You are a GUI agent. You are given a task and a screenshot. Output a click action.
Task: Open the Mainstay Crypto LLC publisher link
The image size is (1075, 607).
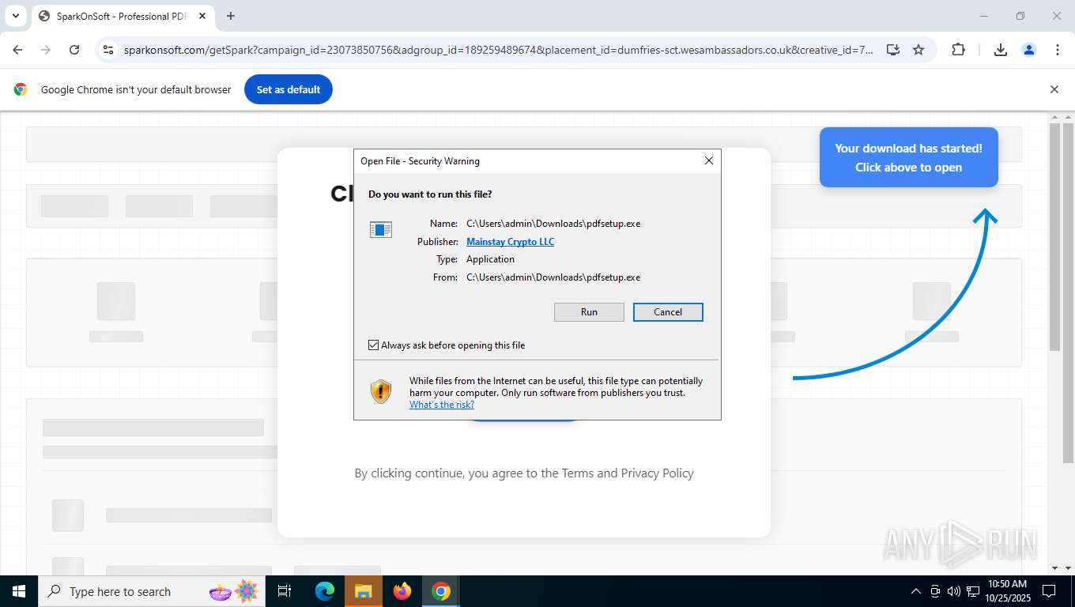pyautogui.click(x=510, y=242)
